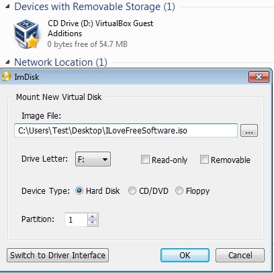Close the ImDisk dialog window
The width and height of the screenshot is (274, 273).
(x=259, y=77)
